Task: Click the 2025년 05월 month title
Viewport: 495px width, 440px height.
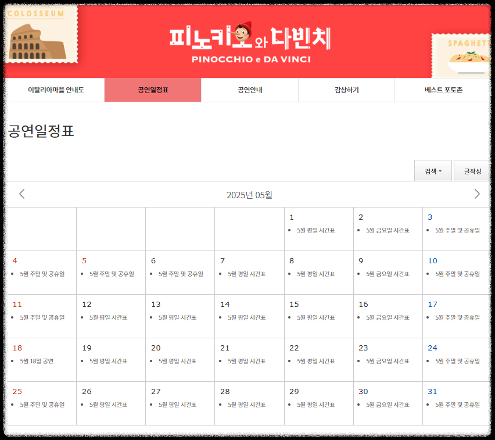Action: [x=249, y=195]
